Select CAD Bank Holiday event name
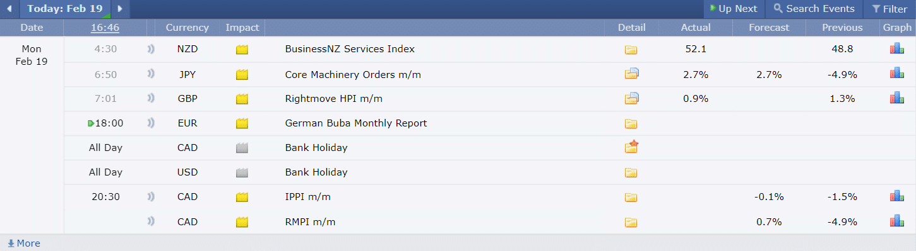Screen dimensions: 916x251 (x=316, y=148)
